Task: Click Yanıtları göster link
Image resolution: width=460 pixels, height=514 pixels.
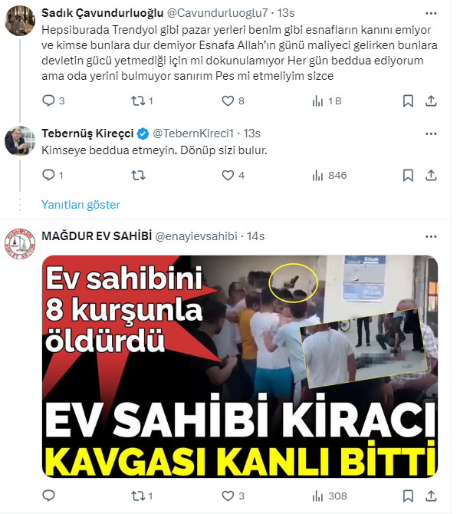Action: 80,205
